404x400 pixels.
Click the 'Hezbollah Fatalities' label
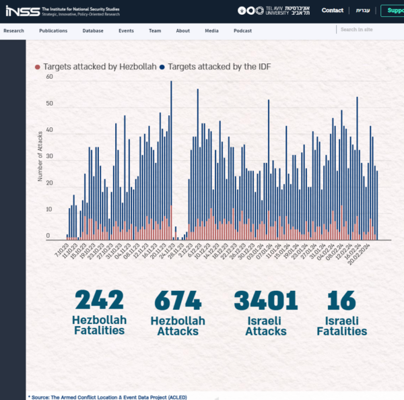click(x=100, y=325)
